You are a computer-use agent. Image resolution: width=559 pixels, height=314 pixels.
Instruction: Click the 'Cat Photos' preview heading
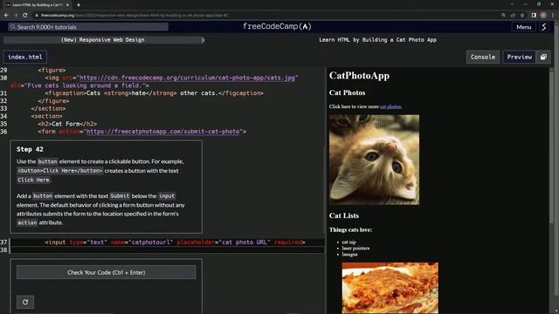click(x=348, y=93)
